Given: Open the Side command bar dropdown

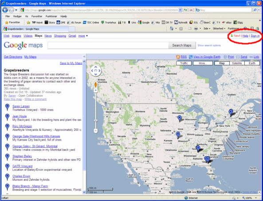Looking at the screenshot, I should [207, 28].
